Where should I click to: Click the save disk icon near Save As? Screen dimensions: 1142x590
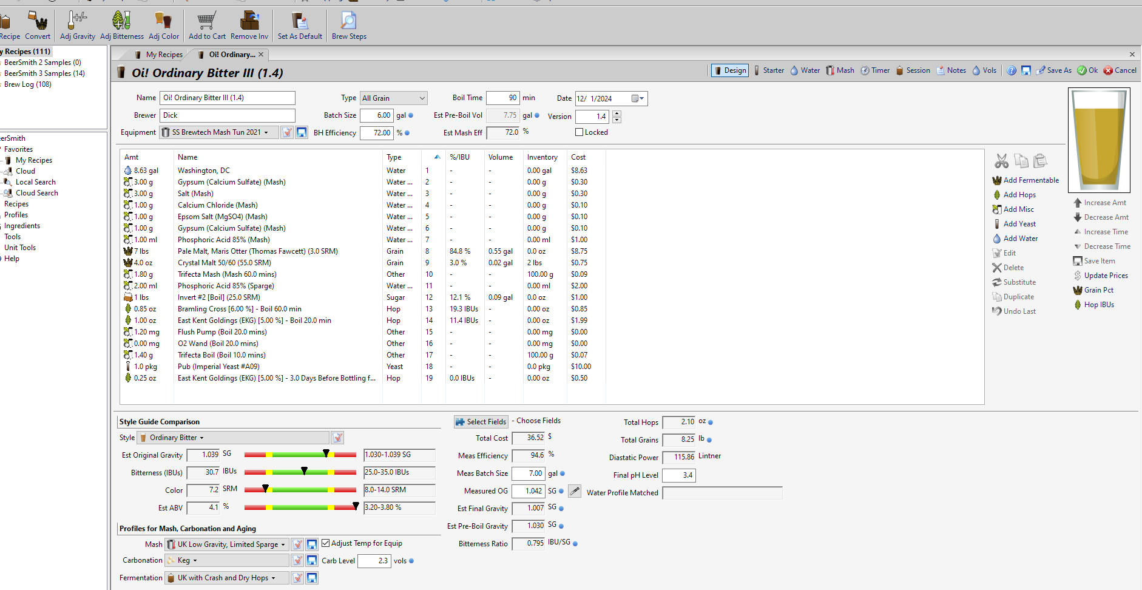pyautogui.click(x=1026, y=70)
